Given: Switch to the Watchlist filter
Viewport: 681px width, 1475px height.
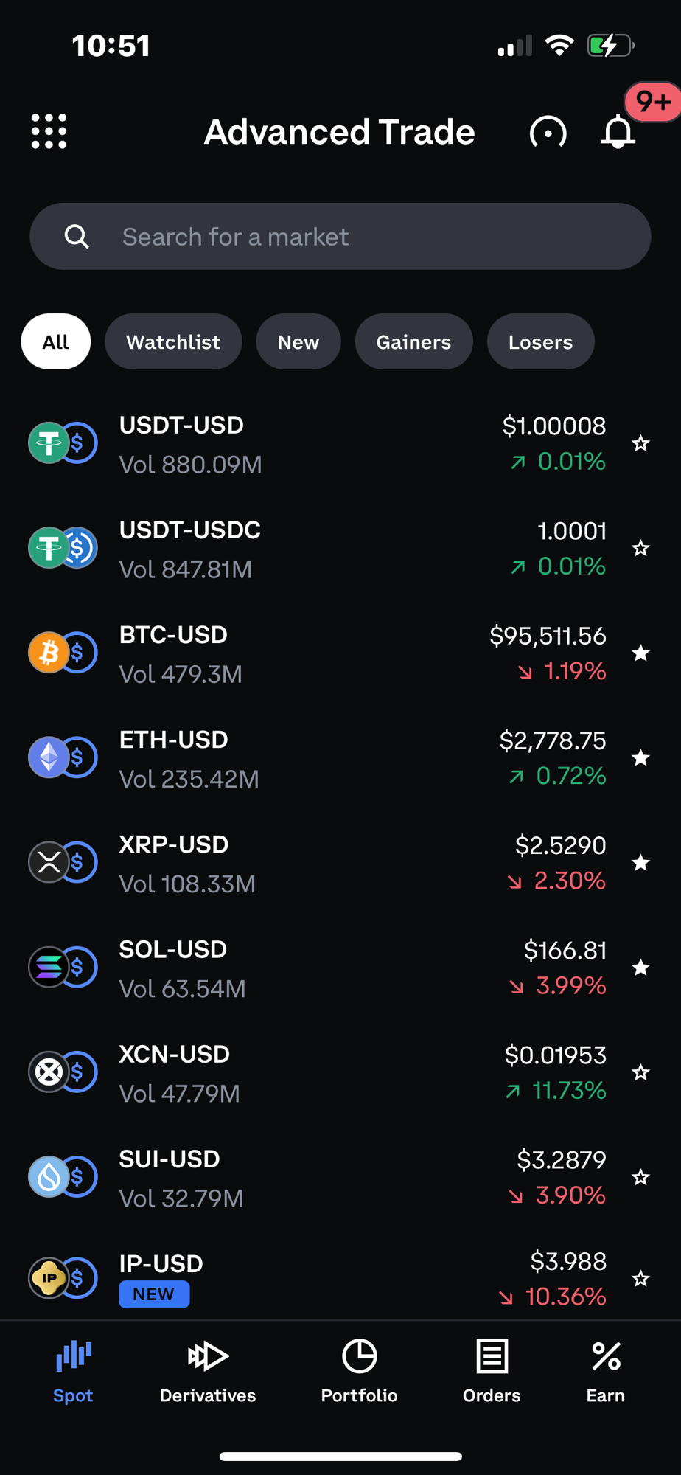Looking at the screenshot, I should pyautogui.click(x=173, y=342).
